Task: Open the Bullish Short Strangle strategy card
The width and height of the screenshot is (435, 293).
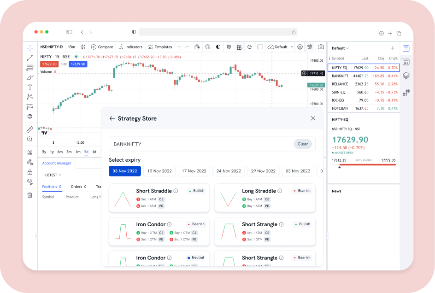Action: pos(265,232)
